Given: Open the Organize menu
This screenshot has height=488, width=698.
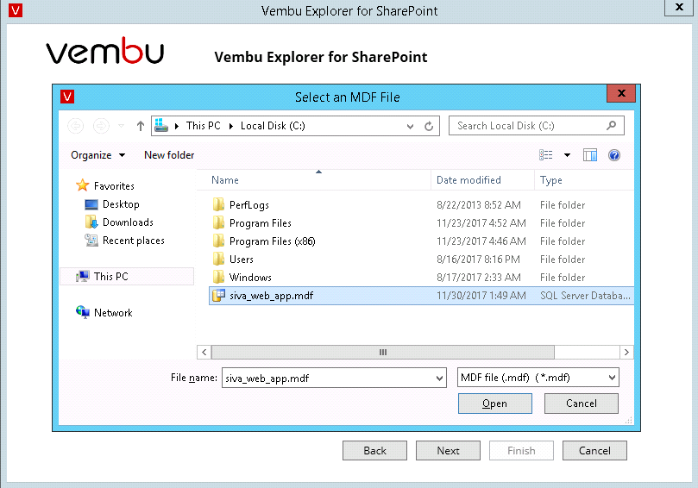Looking at the screenshot, I should click(x=98, y=155).
